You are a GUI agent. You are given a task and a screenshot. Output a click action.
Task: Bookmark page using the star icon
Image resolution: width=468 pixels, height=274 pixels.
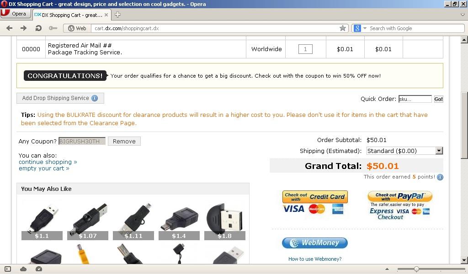[343, 28]
